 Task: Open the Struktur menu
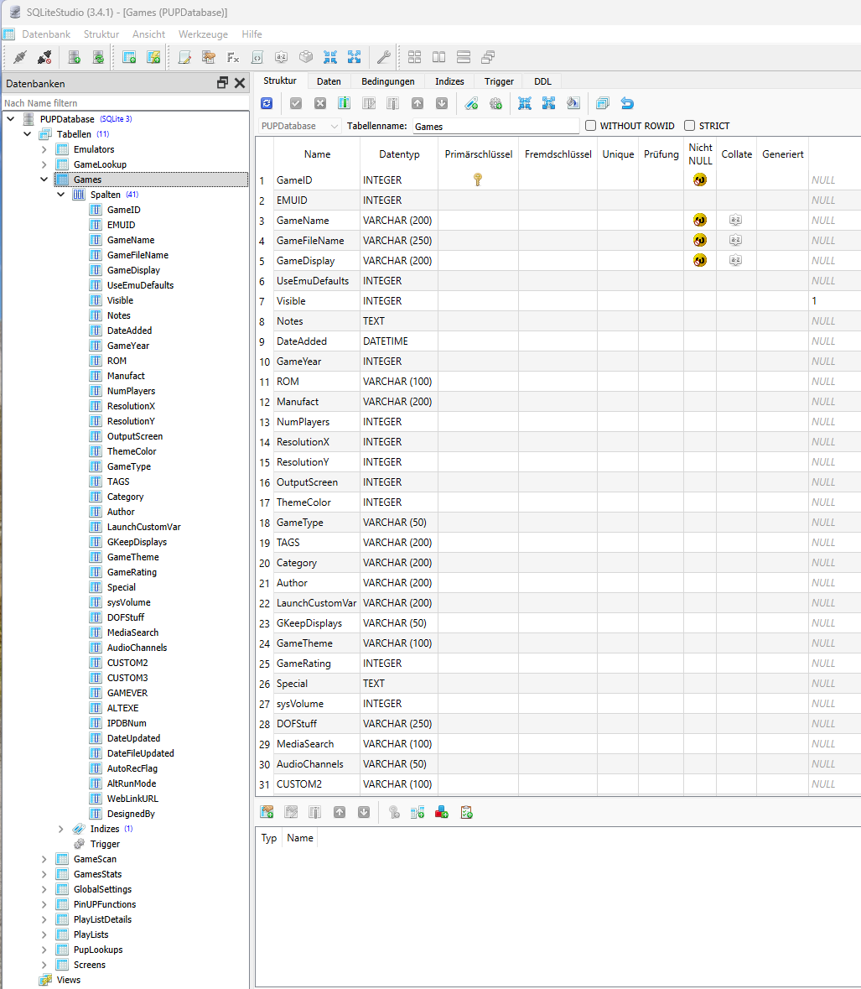[x=101, y=34]
